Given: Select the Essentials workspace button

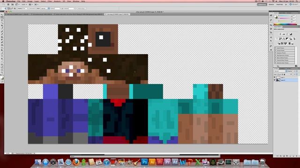Looking at the screenshot, I should click(x=262, y=4).
